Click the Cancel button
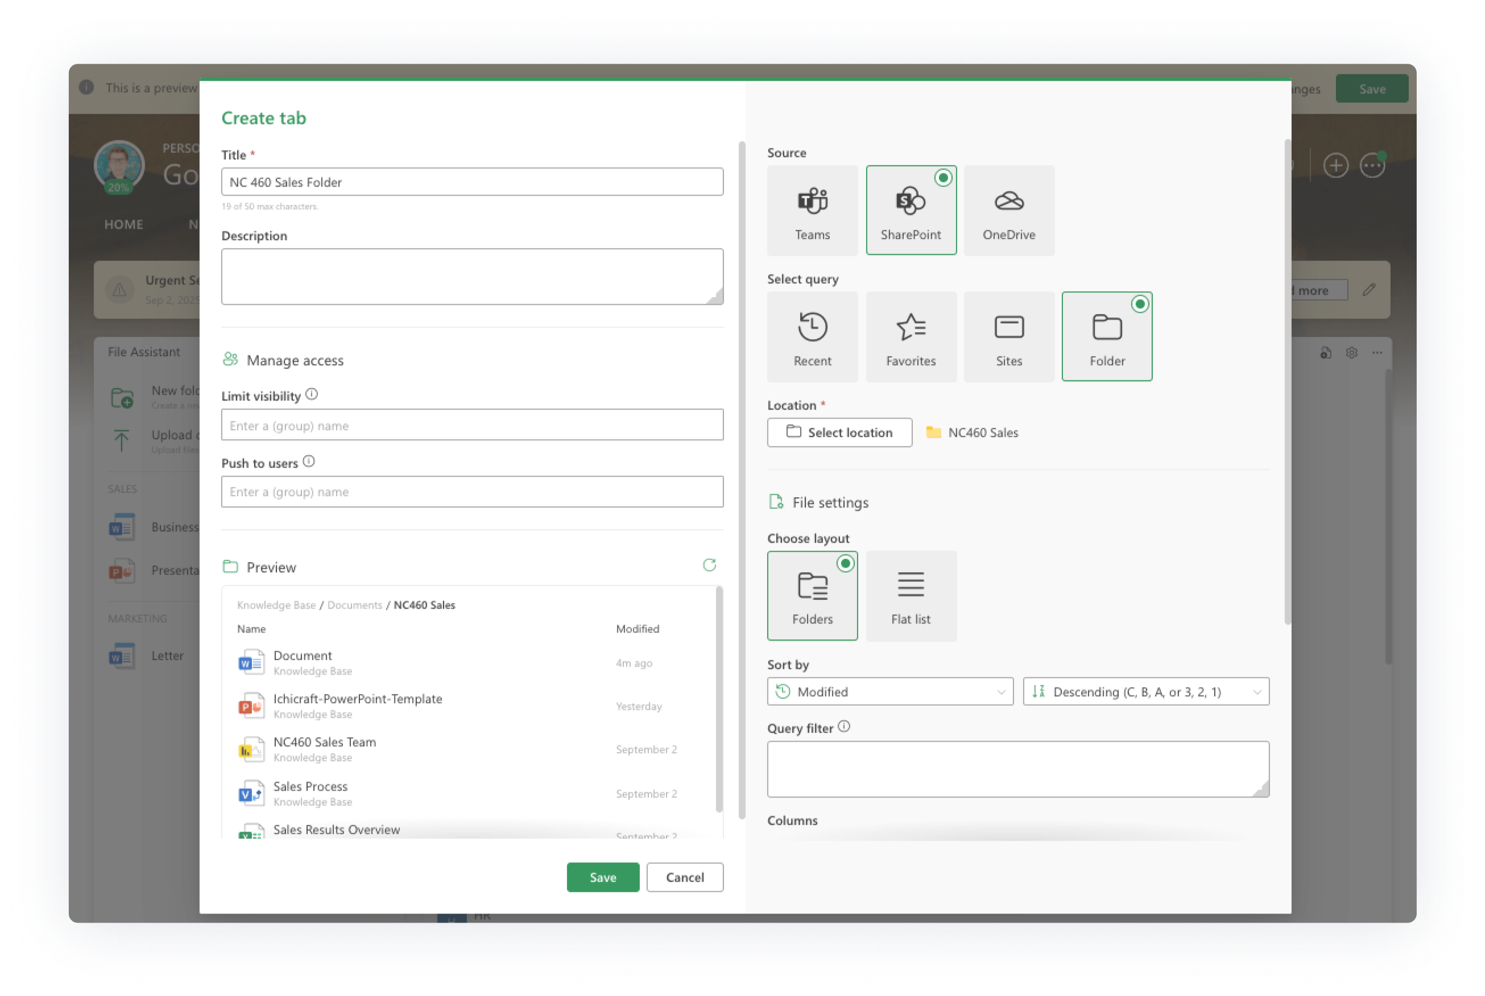Viewport: 1485px width, 996px height. (x=684, y=877)
